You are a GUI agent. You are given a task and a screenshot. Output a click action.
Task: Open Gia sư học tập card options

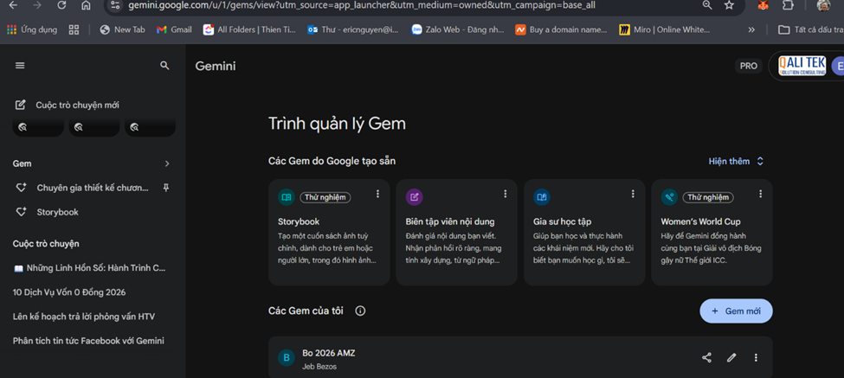(x=633, y=195)
